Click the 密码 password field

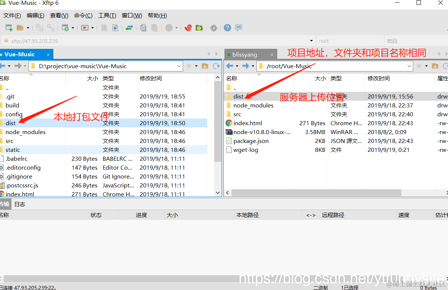coord(415,41)
